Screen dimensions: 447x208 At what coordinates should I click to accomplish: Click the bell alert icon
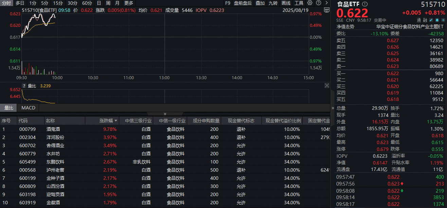pos(437,20)
